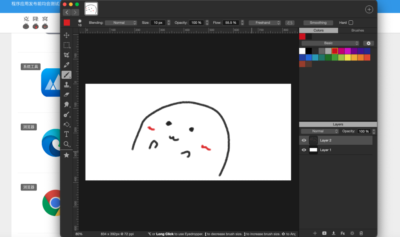400x237 pixels.
Task: Open the Freehand stroke mode dropdown
Action: coord(264,23)
